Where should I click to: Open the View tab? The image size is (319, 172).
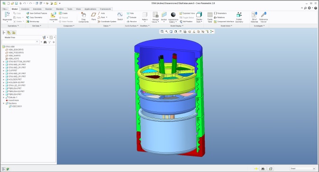(78, 9)
